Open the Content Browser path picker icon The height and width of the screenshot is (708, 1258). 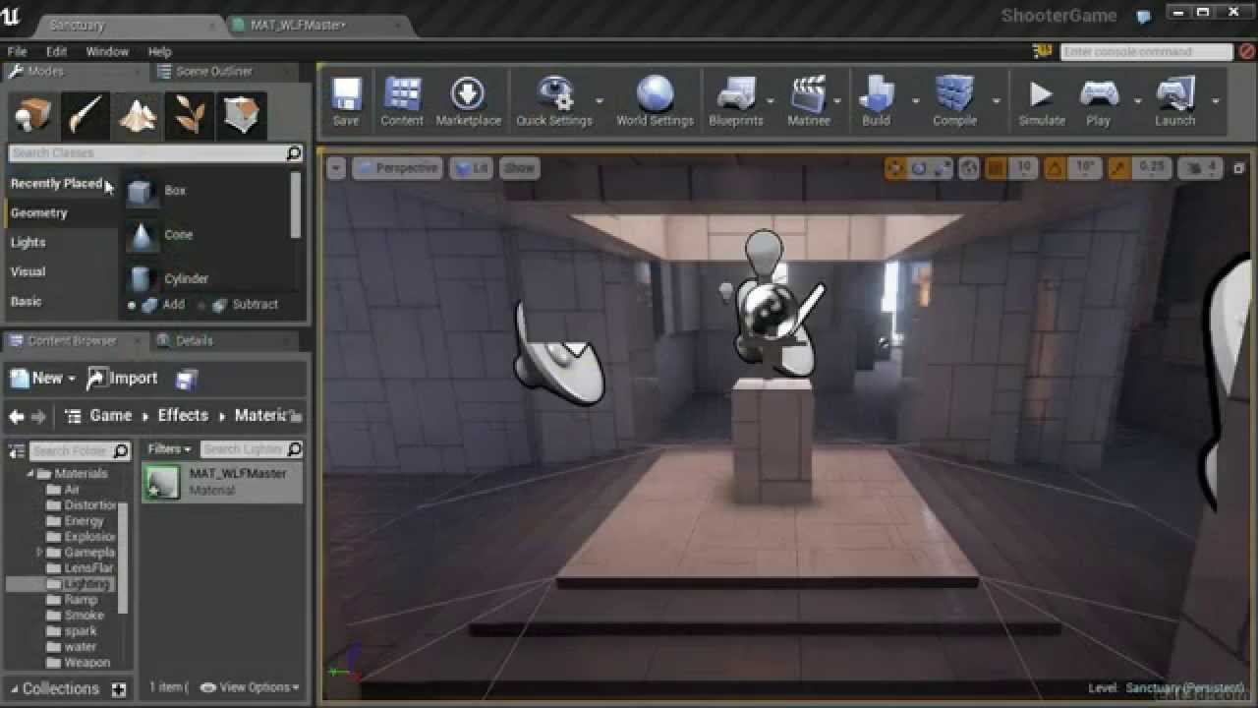click(73, 417)
